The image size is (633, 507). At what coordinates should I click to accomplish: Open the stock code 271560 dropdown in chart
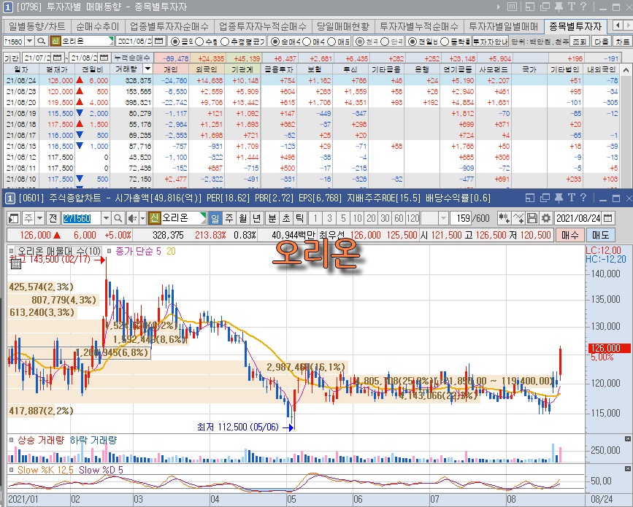pos(106,218)
